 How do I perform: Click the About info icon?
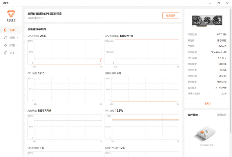pyautogui.click(x=6, y=53)
